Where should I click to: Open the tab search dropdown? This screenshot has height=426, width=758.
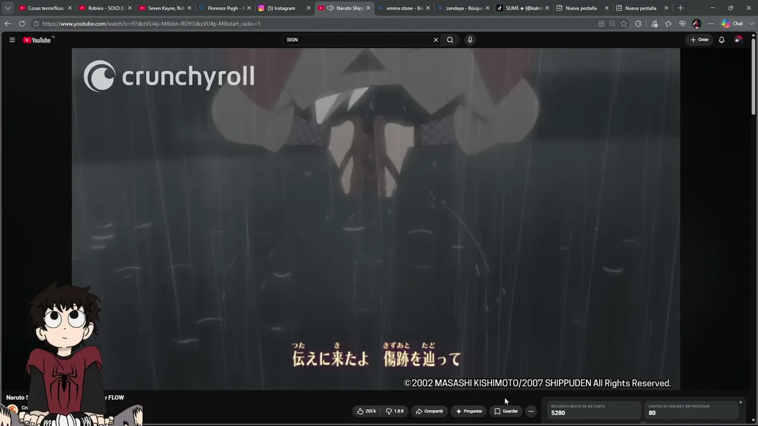point(8,8)
